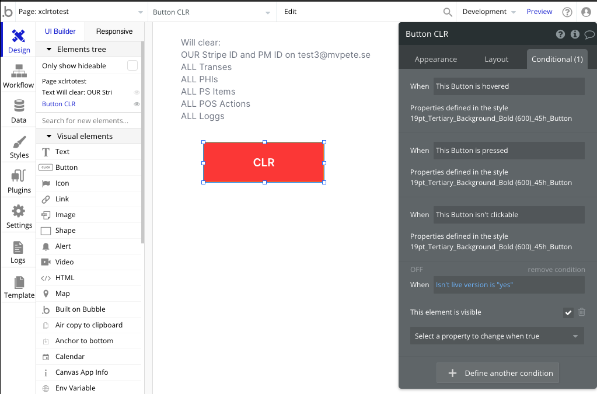Click Define another condition button
Image resolution: width=597 pixels, height=394 pixels.
[498, 373]
